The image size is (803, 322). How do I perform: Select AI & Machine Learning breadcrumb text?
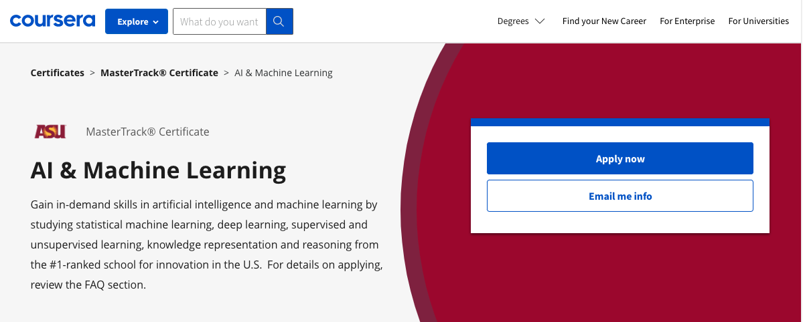[283, 73]
